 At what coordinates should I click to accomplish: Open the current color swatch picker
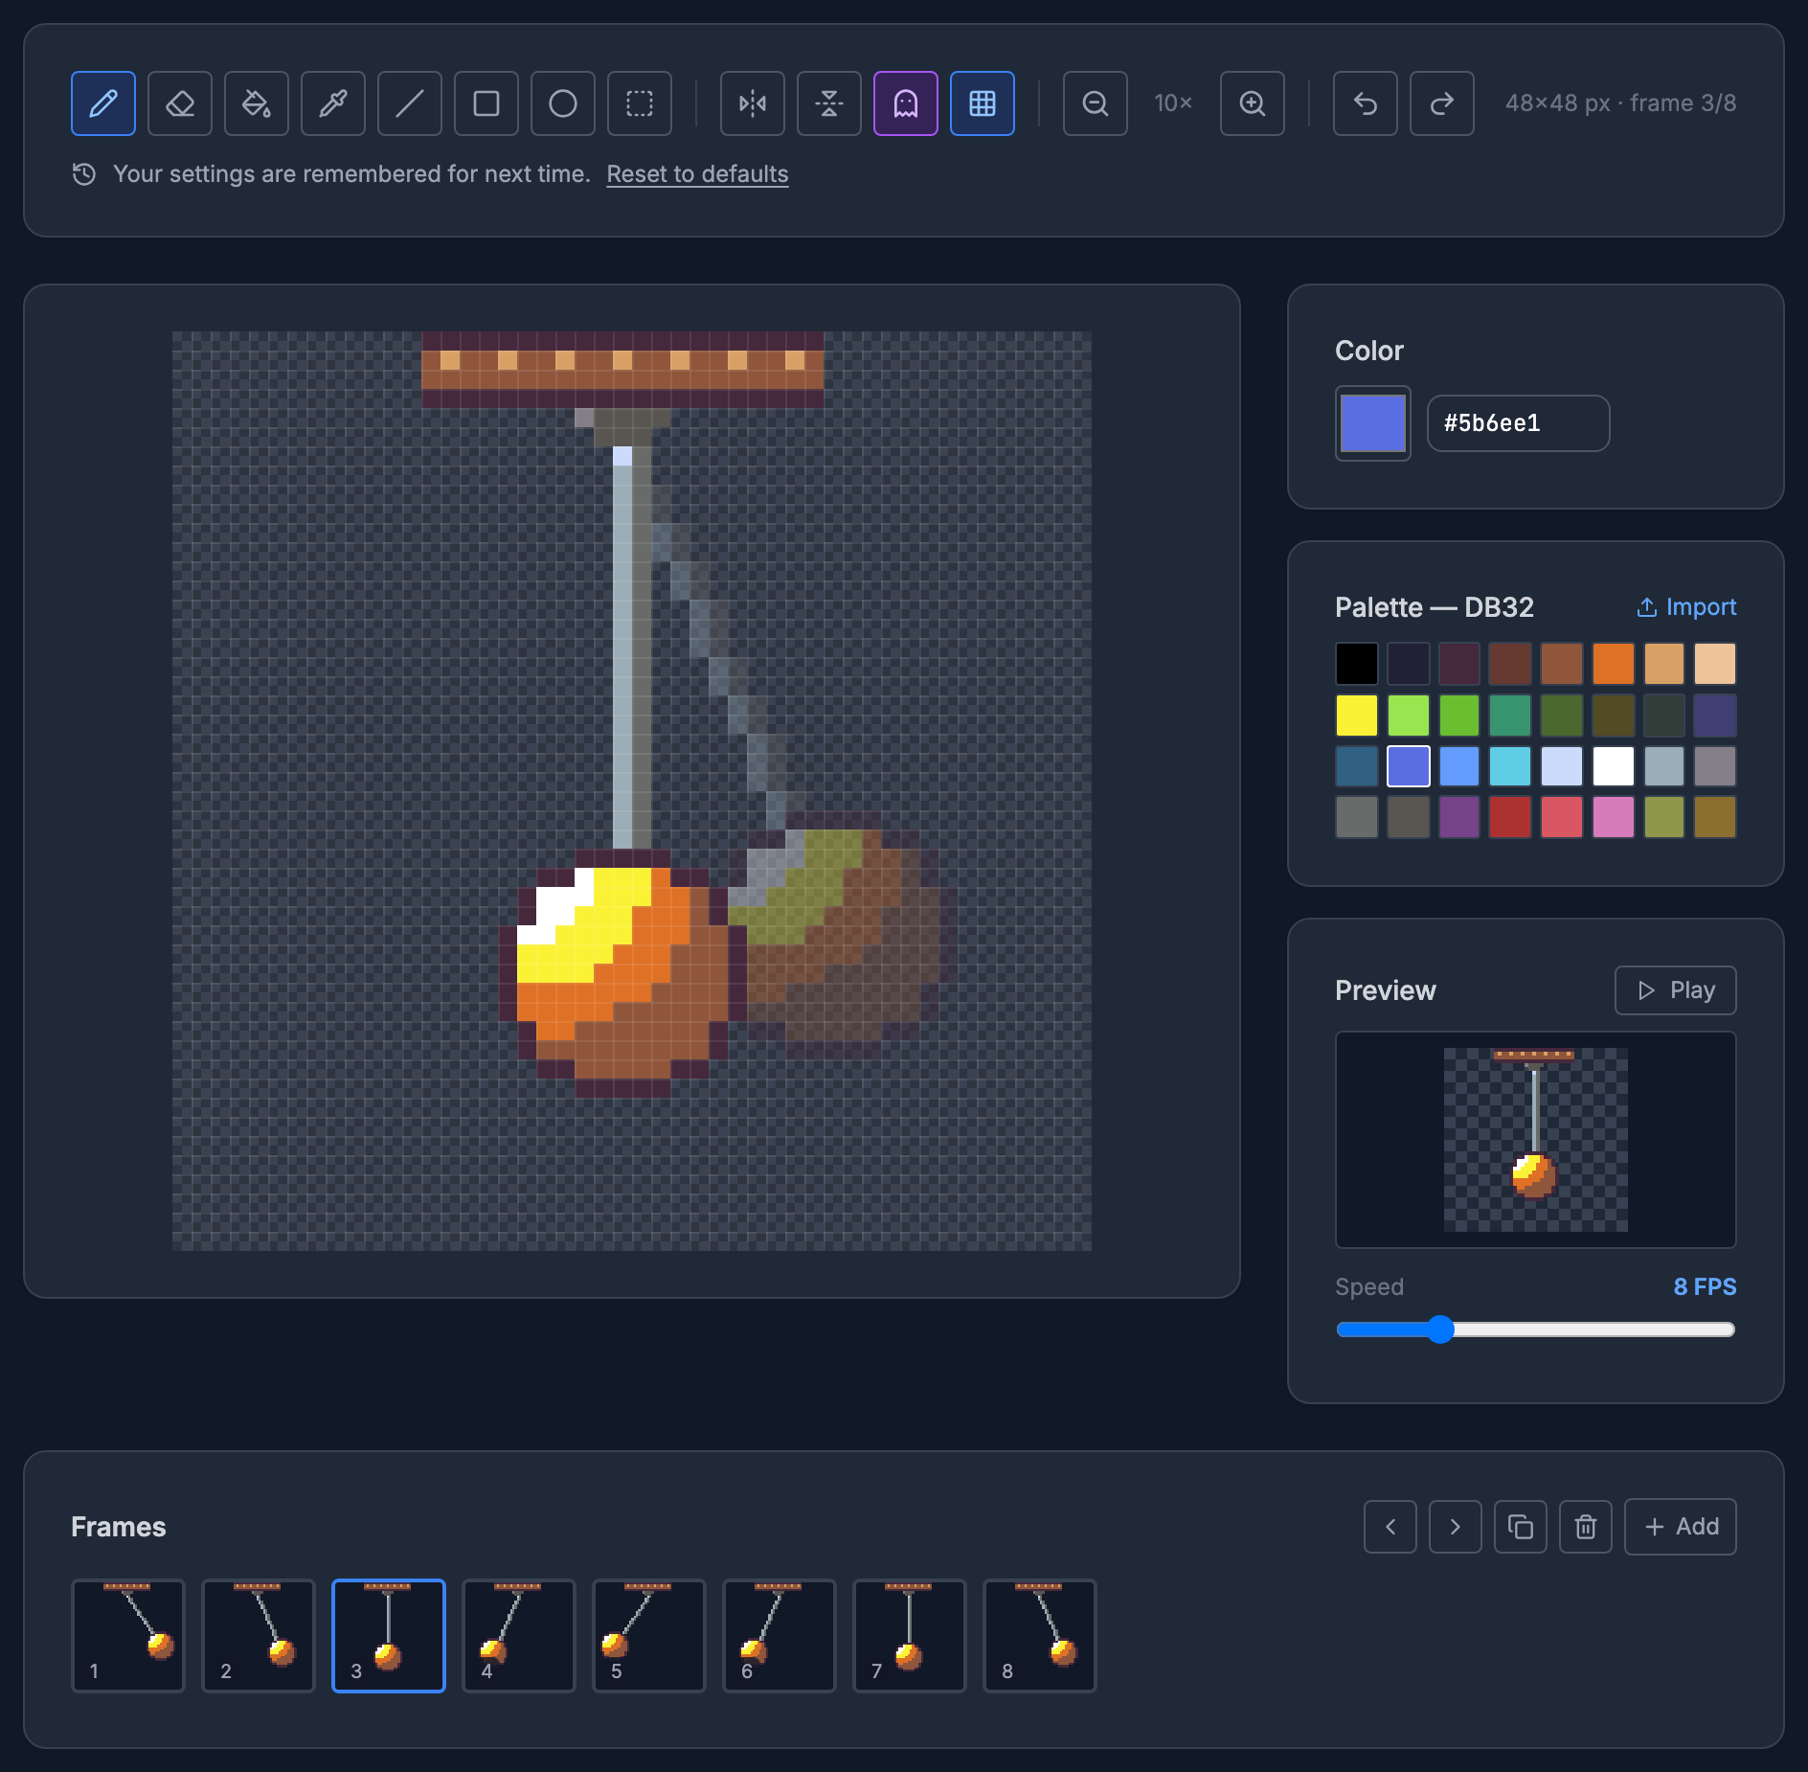1373,423
